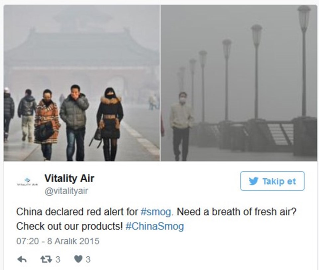Open the @vitalityair handle

click(x=66, y=191)
